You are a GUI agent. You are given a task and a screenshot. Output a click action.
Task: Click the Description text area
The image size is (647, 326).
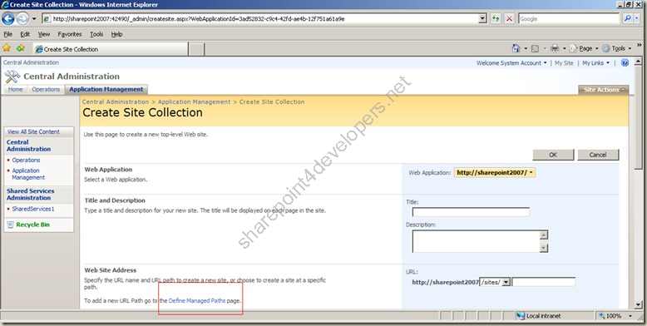point(476,241)
